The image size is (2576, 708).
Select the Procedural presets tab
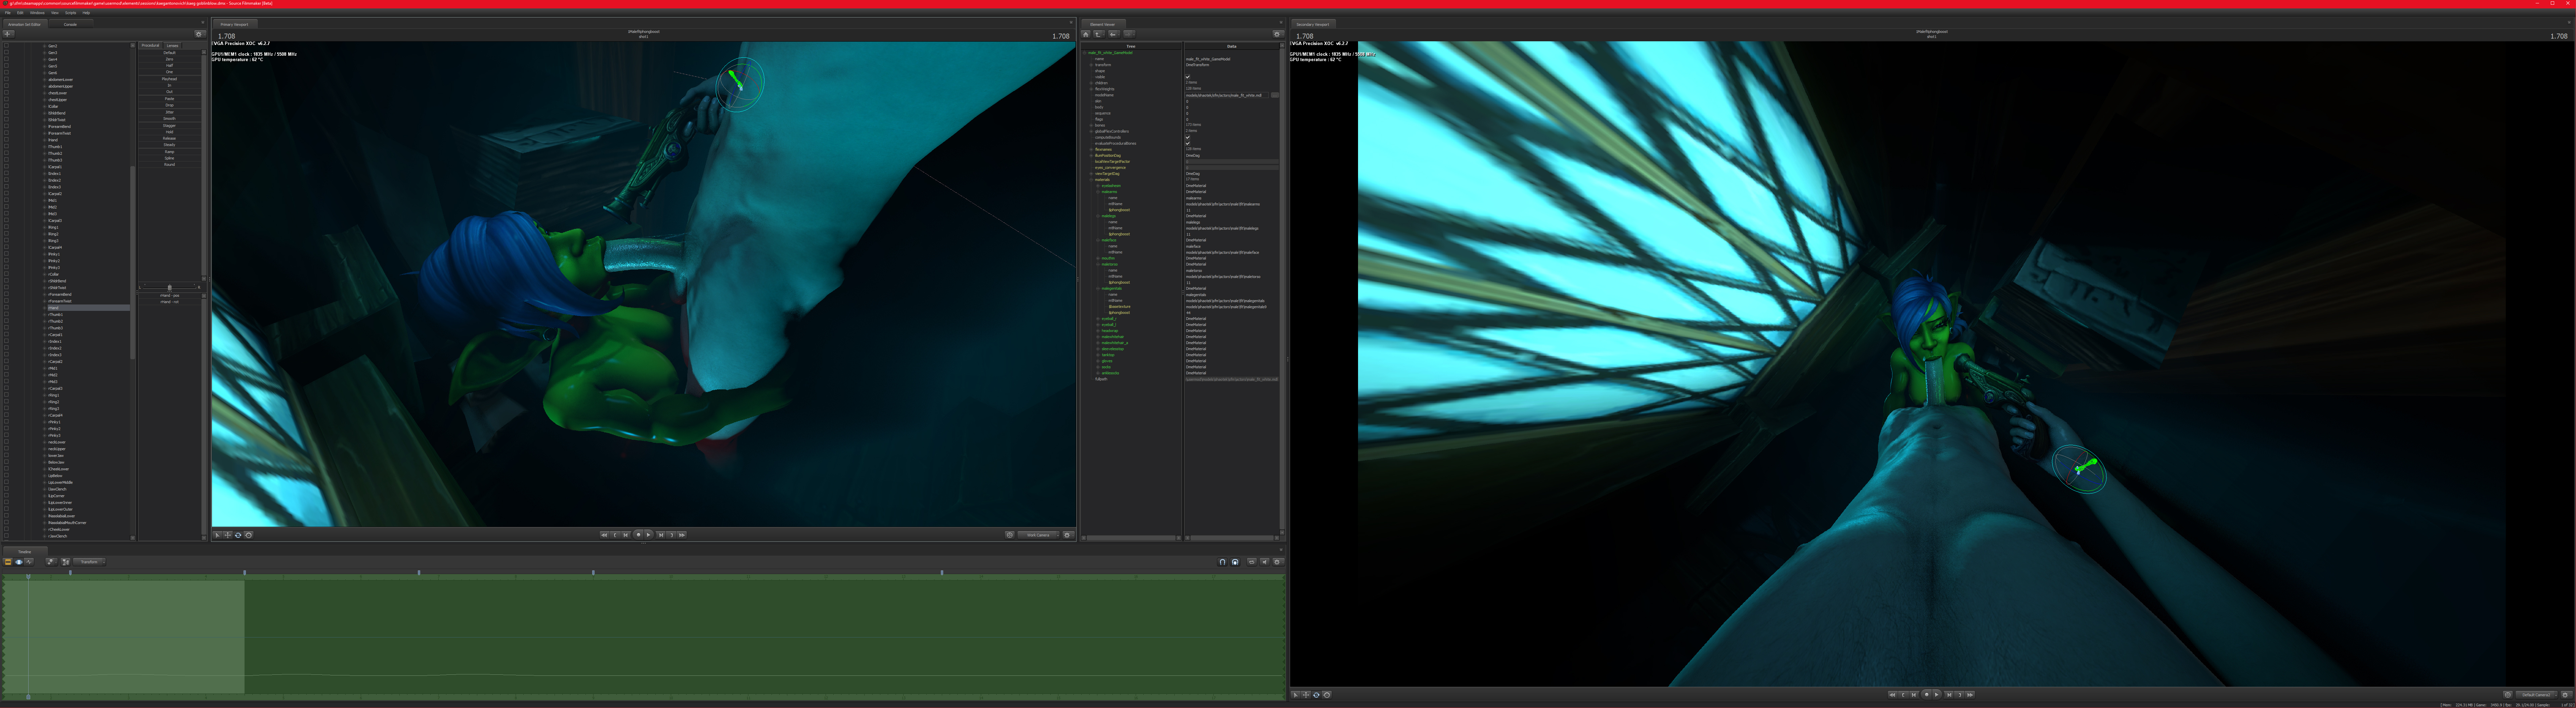click(x=150, y=45)
